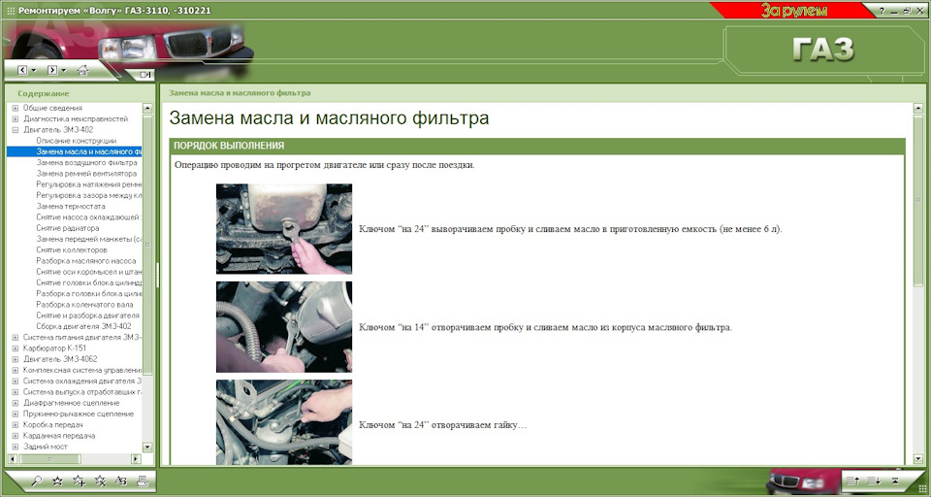The height and width of the screenshot is (497, 931).
Task: Hide the contents side panel
Action: [145, 75]
